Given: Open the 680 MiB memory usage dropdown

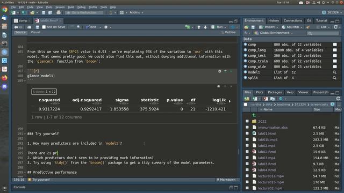Looking at the screenshot, I should pos(292,27).
